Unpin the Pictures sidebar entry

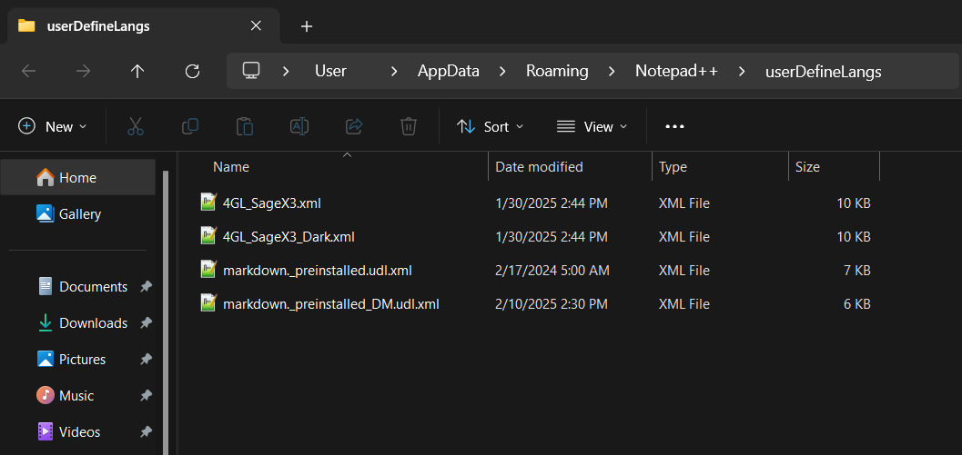[146, 360]
